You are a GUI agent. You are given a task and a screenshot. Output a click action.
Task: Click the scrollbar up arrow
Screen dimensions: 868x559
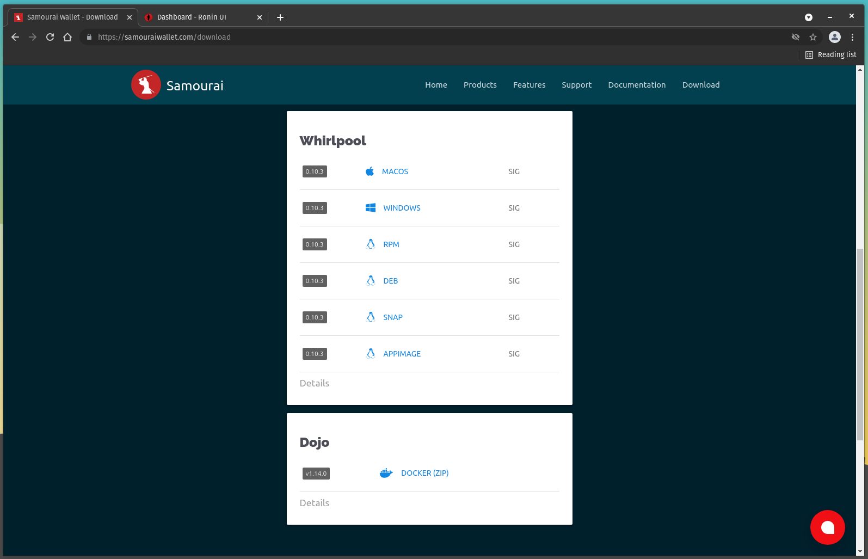coord(860,69)
